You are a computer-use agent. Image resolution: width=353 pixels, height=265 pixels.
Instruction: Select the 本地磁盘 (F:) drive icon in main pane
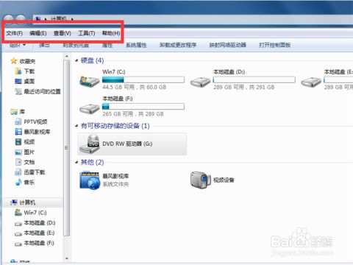point(89,109)
